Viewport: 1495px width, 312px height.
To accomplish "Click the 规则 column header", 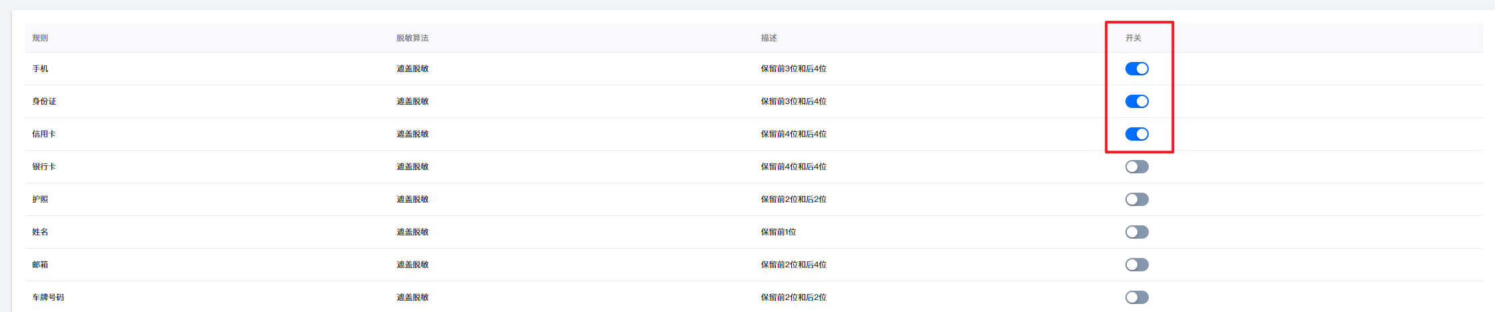I will click(40, 38).
